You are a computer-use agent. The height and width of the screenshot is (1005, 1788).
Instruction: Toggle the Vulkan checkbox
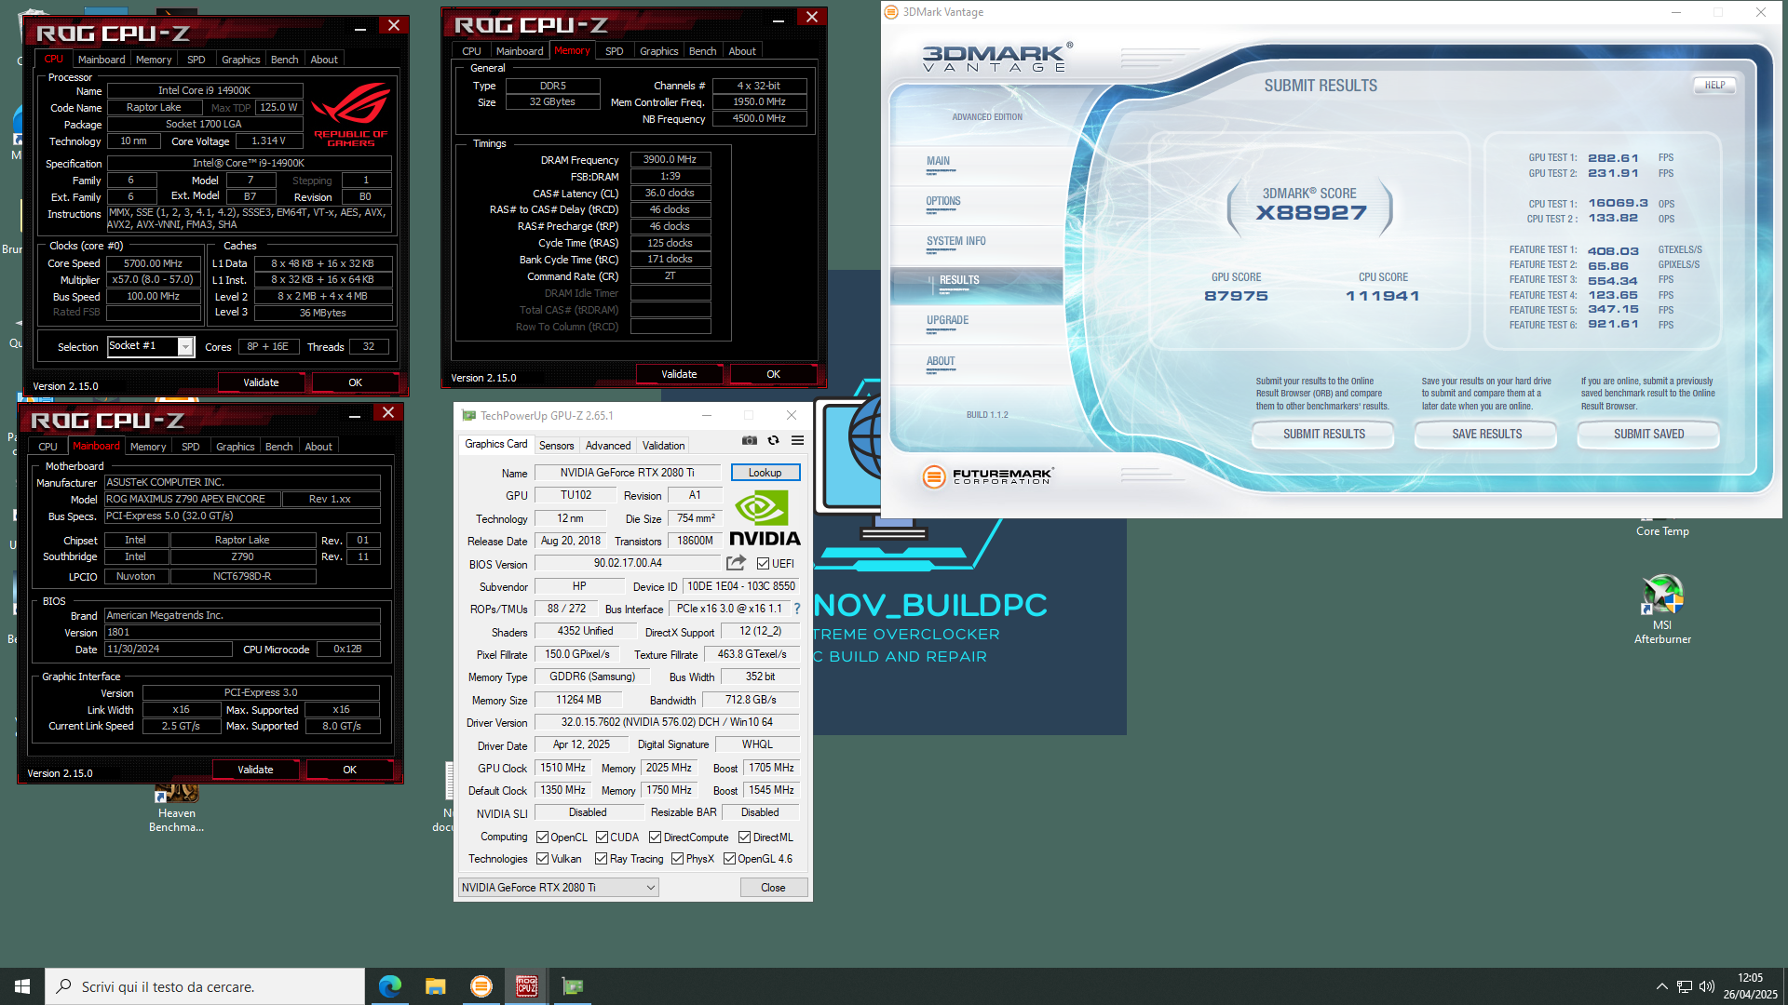542,858
